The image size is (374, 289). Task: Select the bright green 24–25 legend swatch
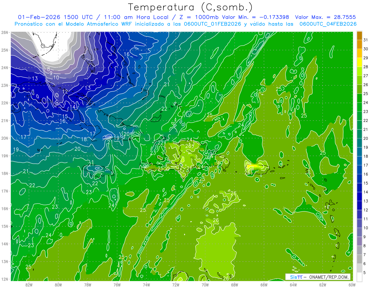pos(359,98)
